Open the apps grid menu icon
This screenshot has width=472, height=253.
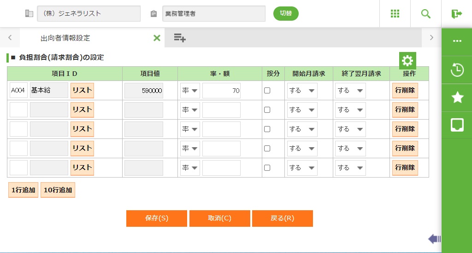(x=395, y=14)
